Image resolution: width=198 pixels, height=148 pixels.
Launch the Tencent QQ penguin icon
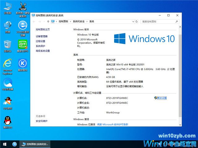[7, 122]
